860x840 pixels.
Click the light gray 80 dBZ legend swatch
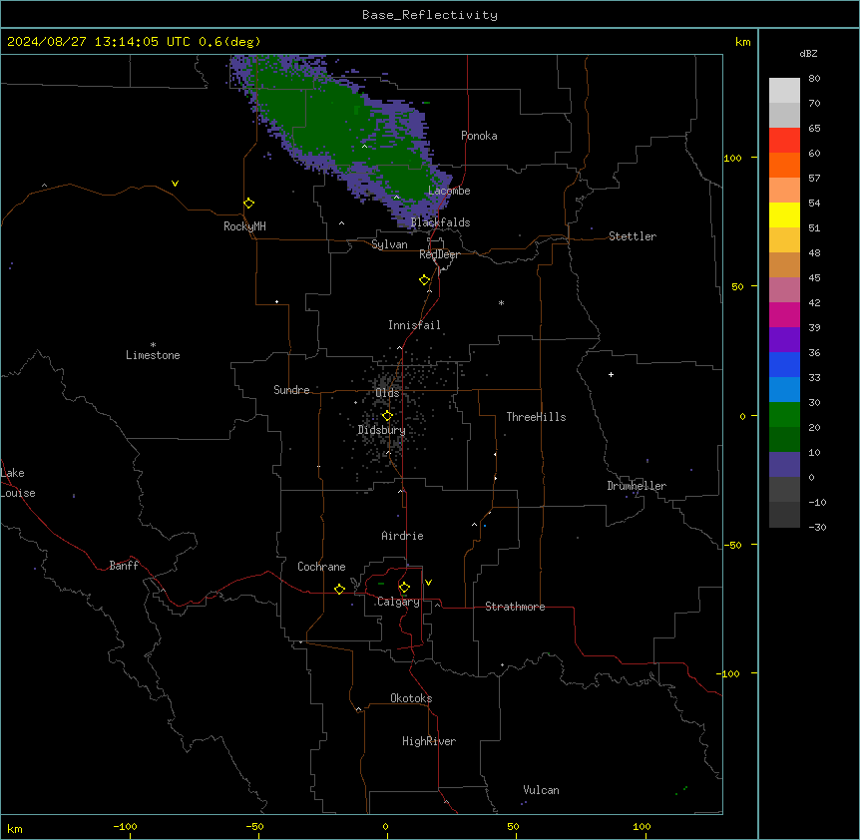[x=784, y=91]
